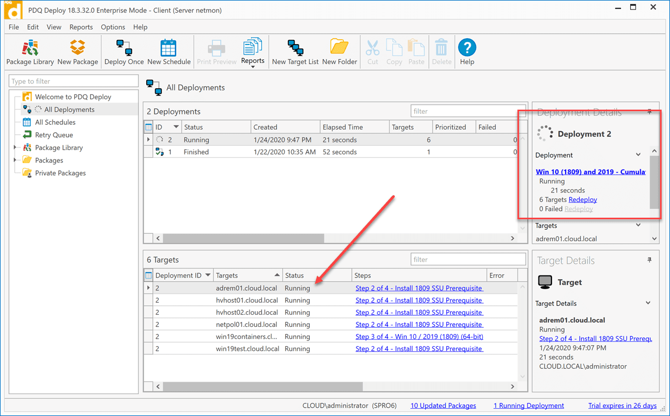
Task: Click Redeploy link next to 6 Targets
Action: click(582, 199)
